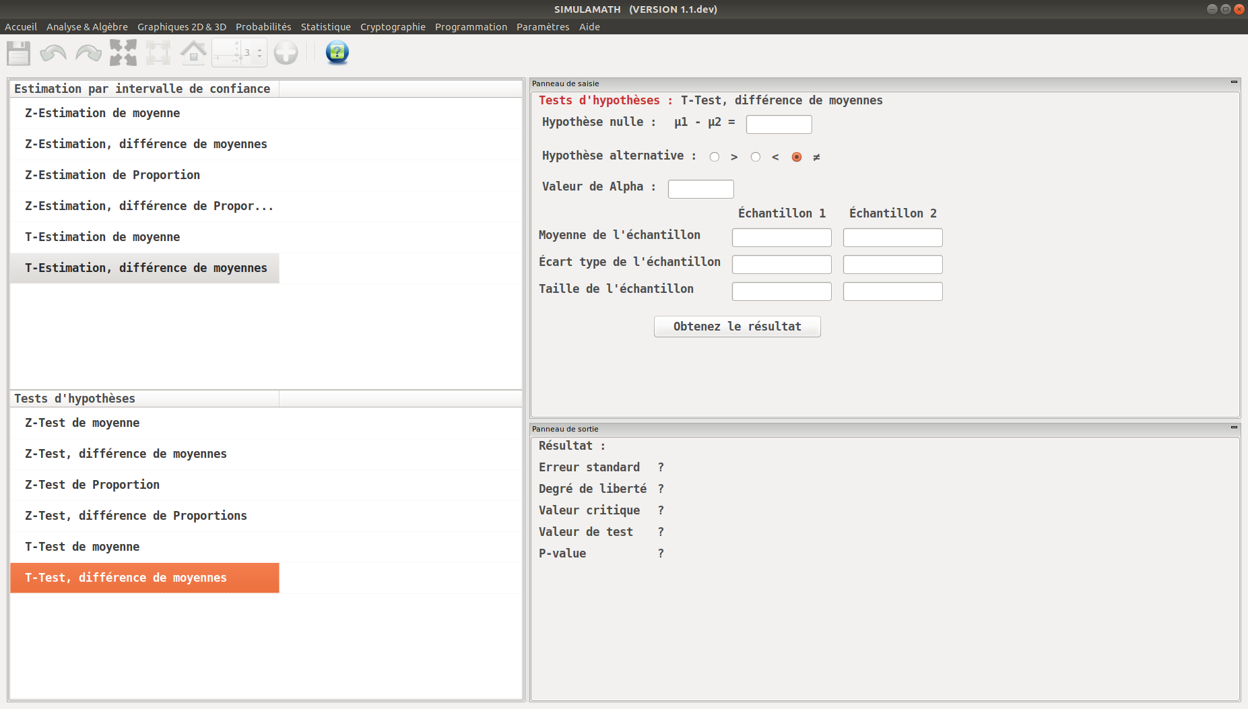Open the Accueil menu
Viewport: 1248px width, 709px height.
[21, 27]
